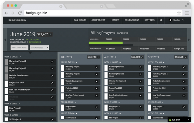The image size is (194, 123).
Task: Close the second browser tab
Action: click(102, 6)
